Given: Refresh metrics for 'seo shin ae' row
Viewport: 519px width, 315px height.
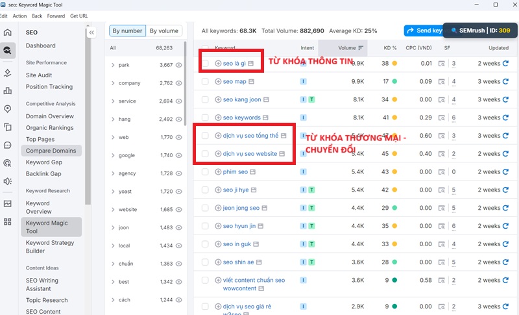Looking at the screenshot, I should 505,262.
